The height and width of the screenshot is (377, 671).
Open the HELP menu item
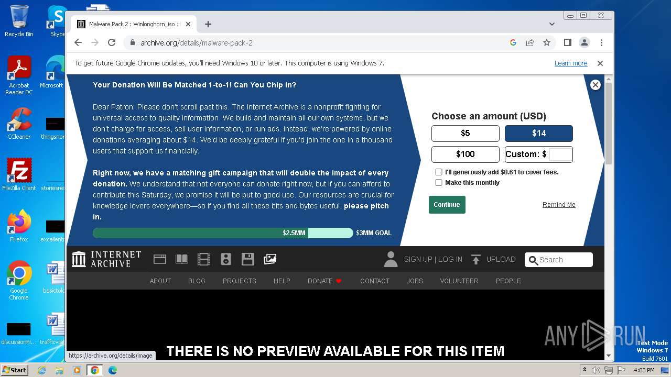(x=282, y=281)
